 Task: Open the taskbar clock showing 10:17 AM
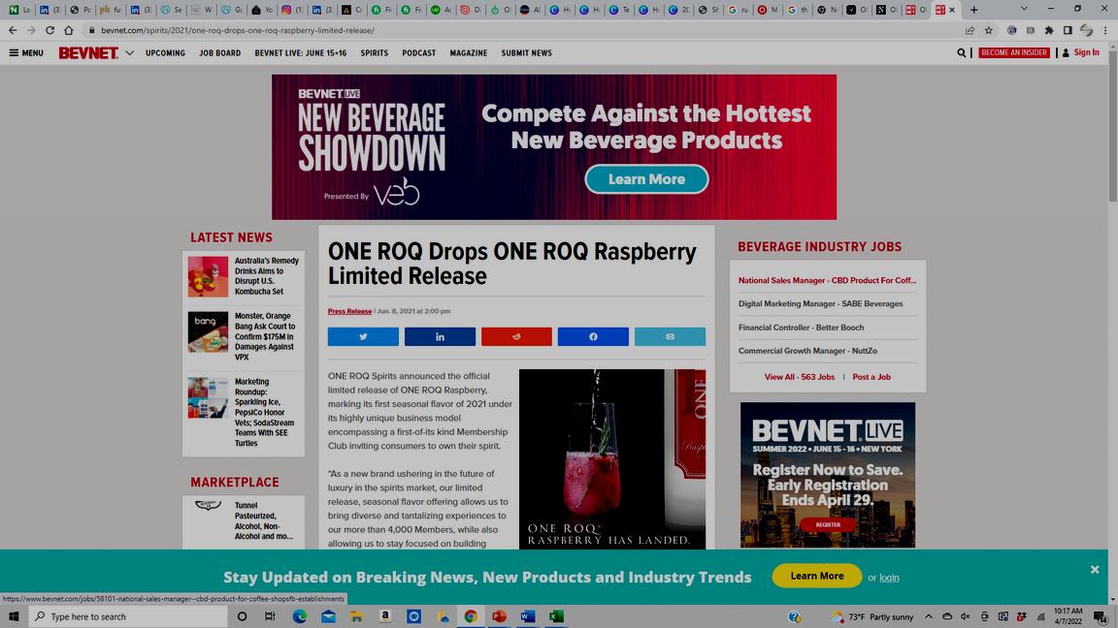[1068, 616]
